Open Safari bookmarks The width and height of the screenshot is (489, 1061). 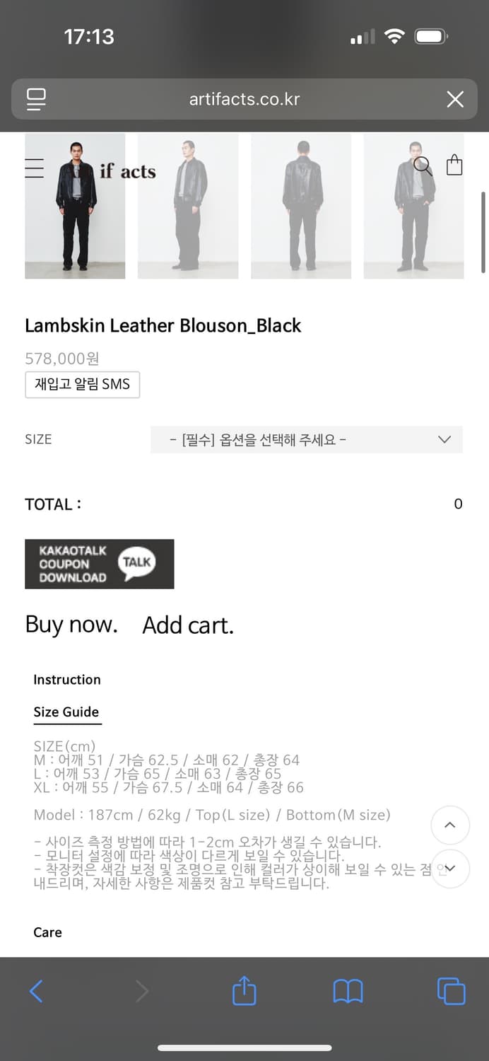[x=347, y=990]
